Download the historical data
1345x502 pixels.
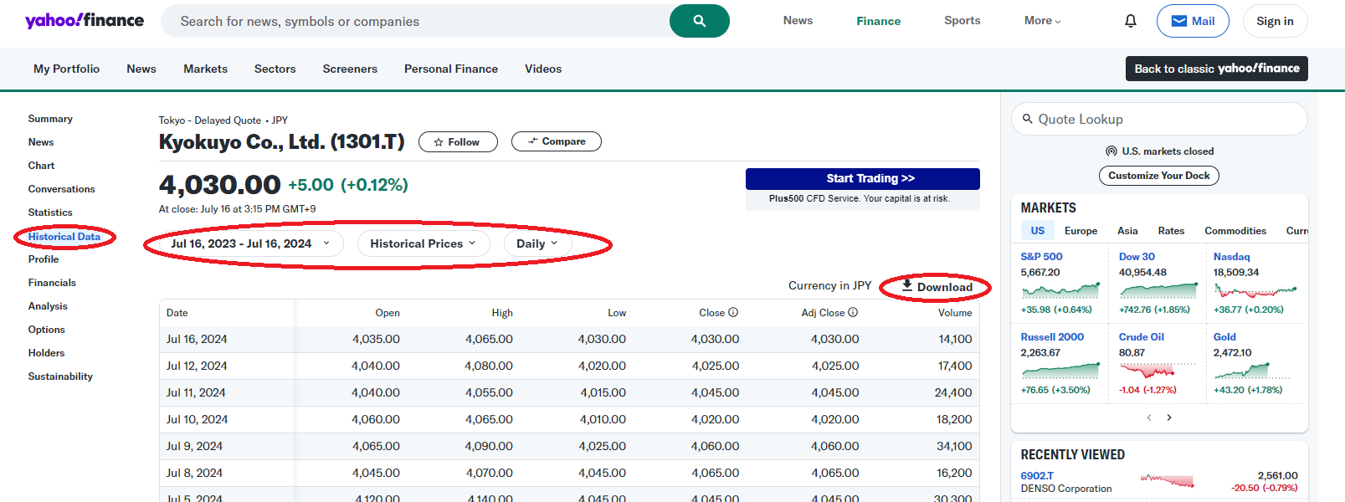(x=937, y=286)
